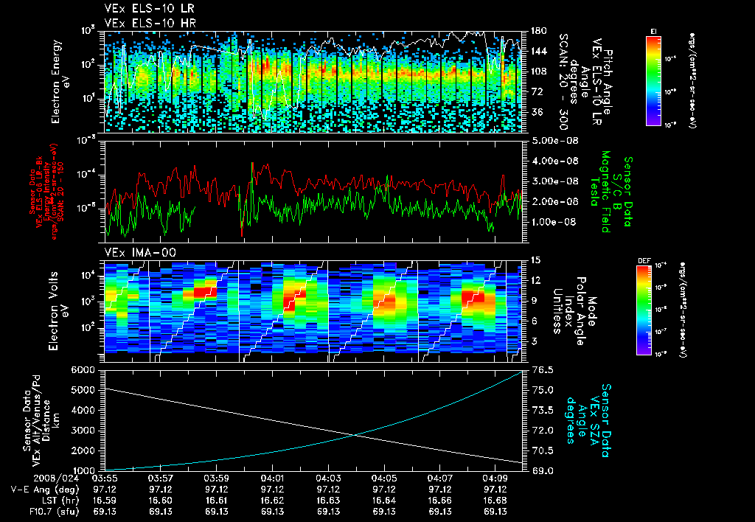
Task: Click the LST value 16.59
Action: click(105, 501)
